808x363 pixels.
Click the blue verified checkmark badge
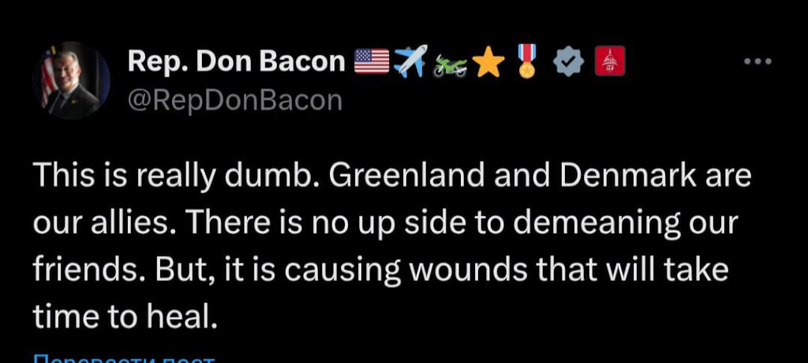tap(570, 62)
